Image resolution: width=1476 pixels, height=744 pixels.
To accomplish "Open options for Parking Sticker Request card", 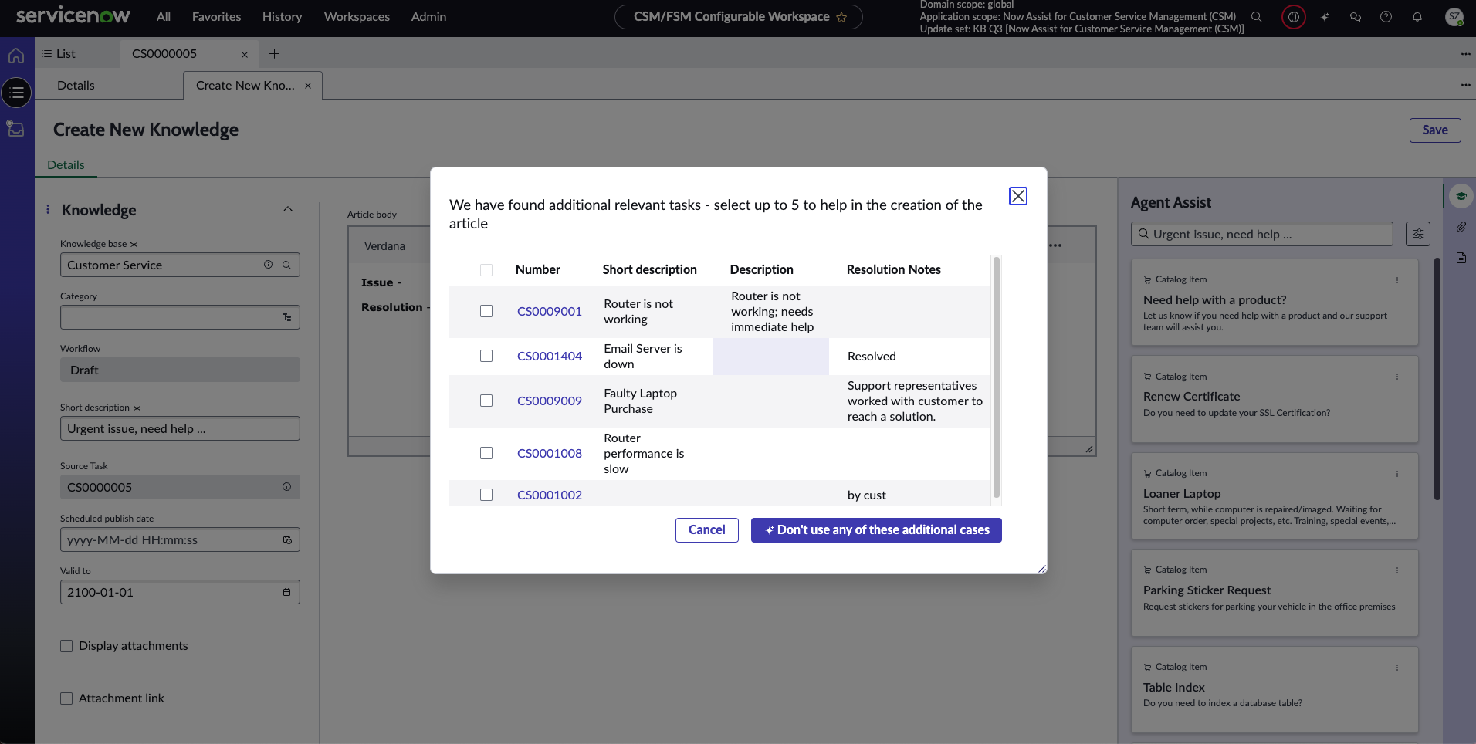I will click(x=1397, y=570).
